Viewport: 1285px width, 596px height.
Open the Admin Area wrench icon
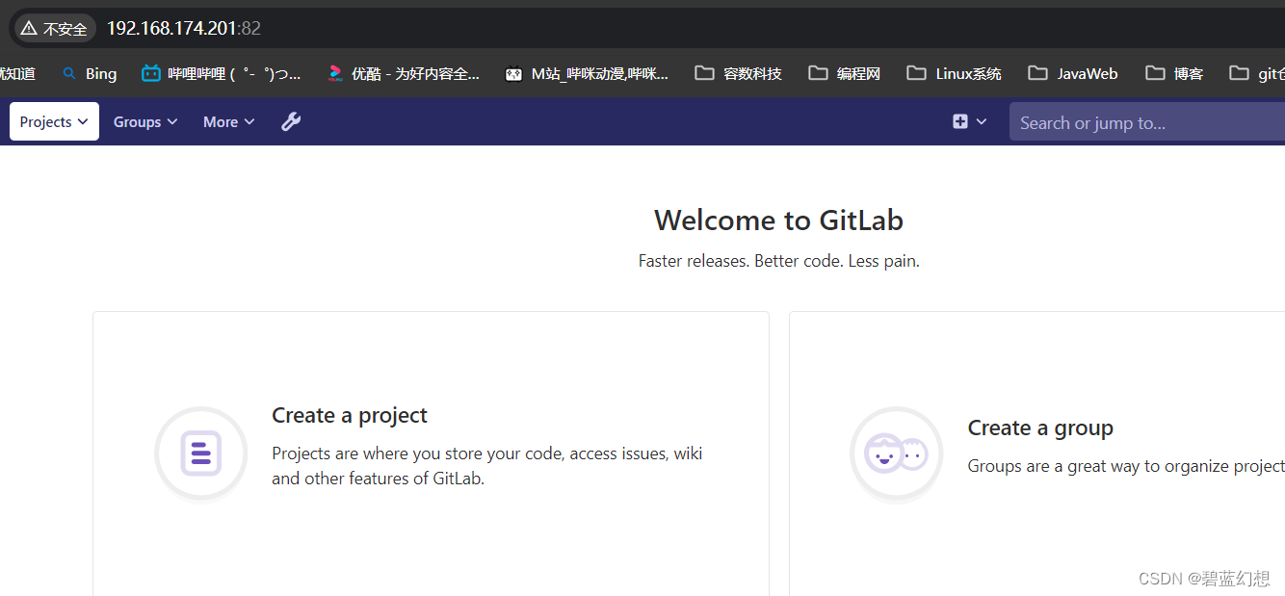point(291,121)
